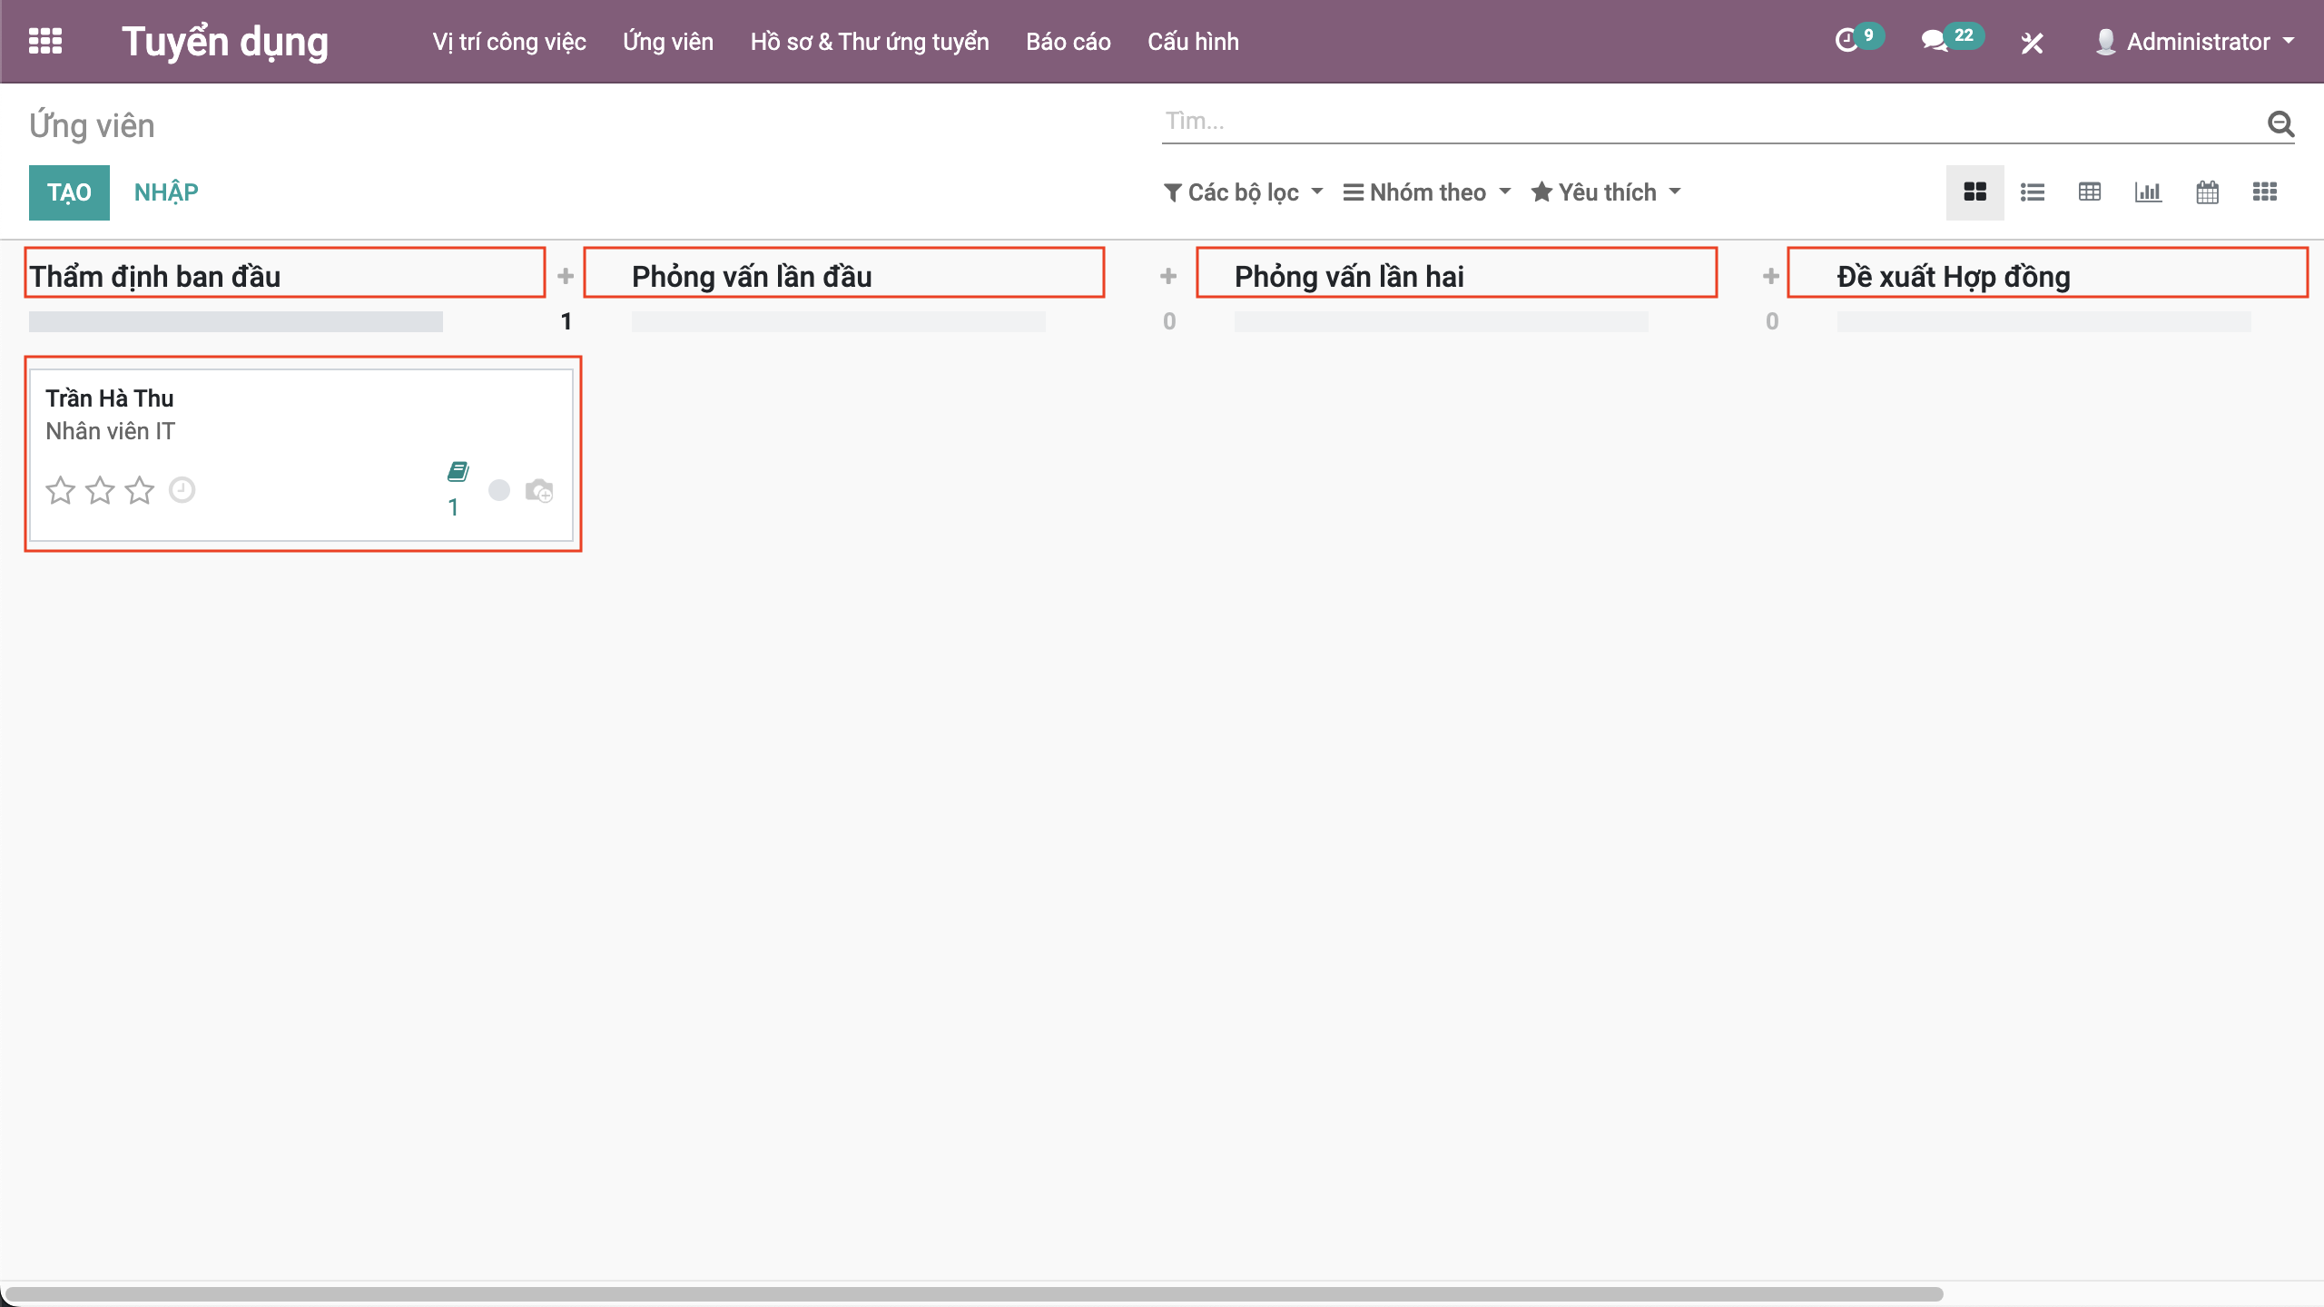Open Administrator user menu

pos(2195,41)
